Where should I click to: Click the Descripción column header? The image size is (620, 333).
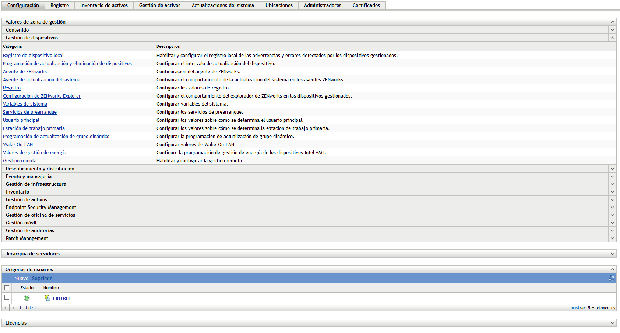coord(168,46)
